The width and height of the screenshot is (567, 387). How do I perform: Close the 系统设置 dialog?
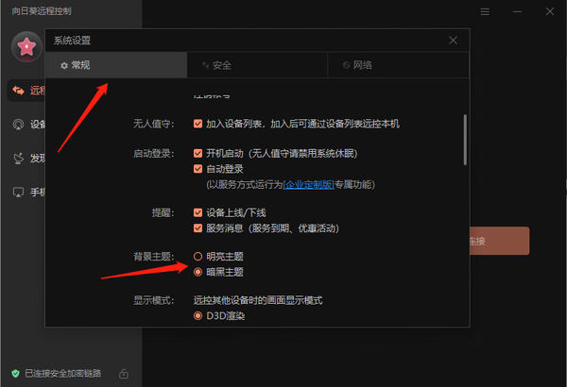click(453, 40)
